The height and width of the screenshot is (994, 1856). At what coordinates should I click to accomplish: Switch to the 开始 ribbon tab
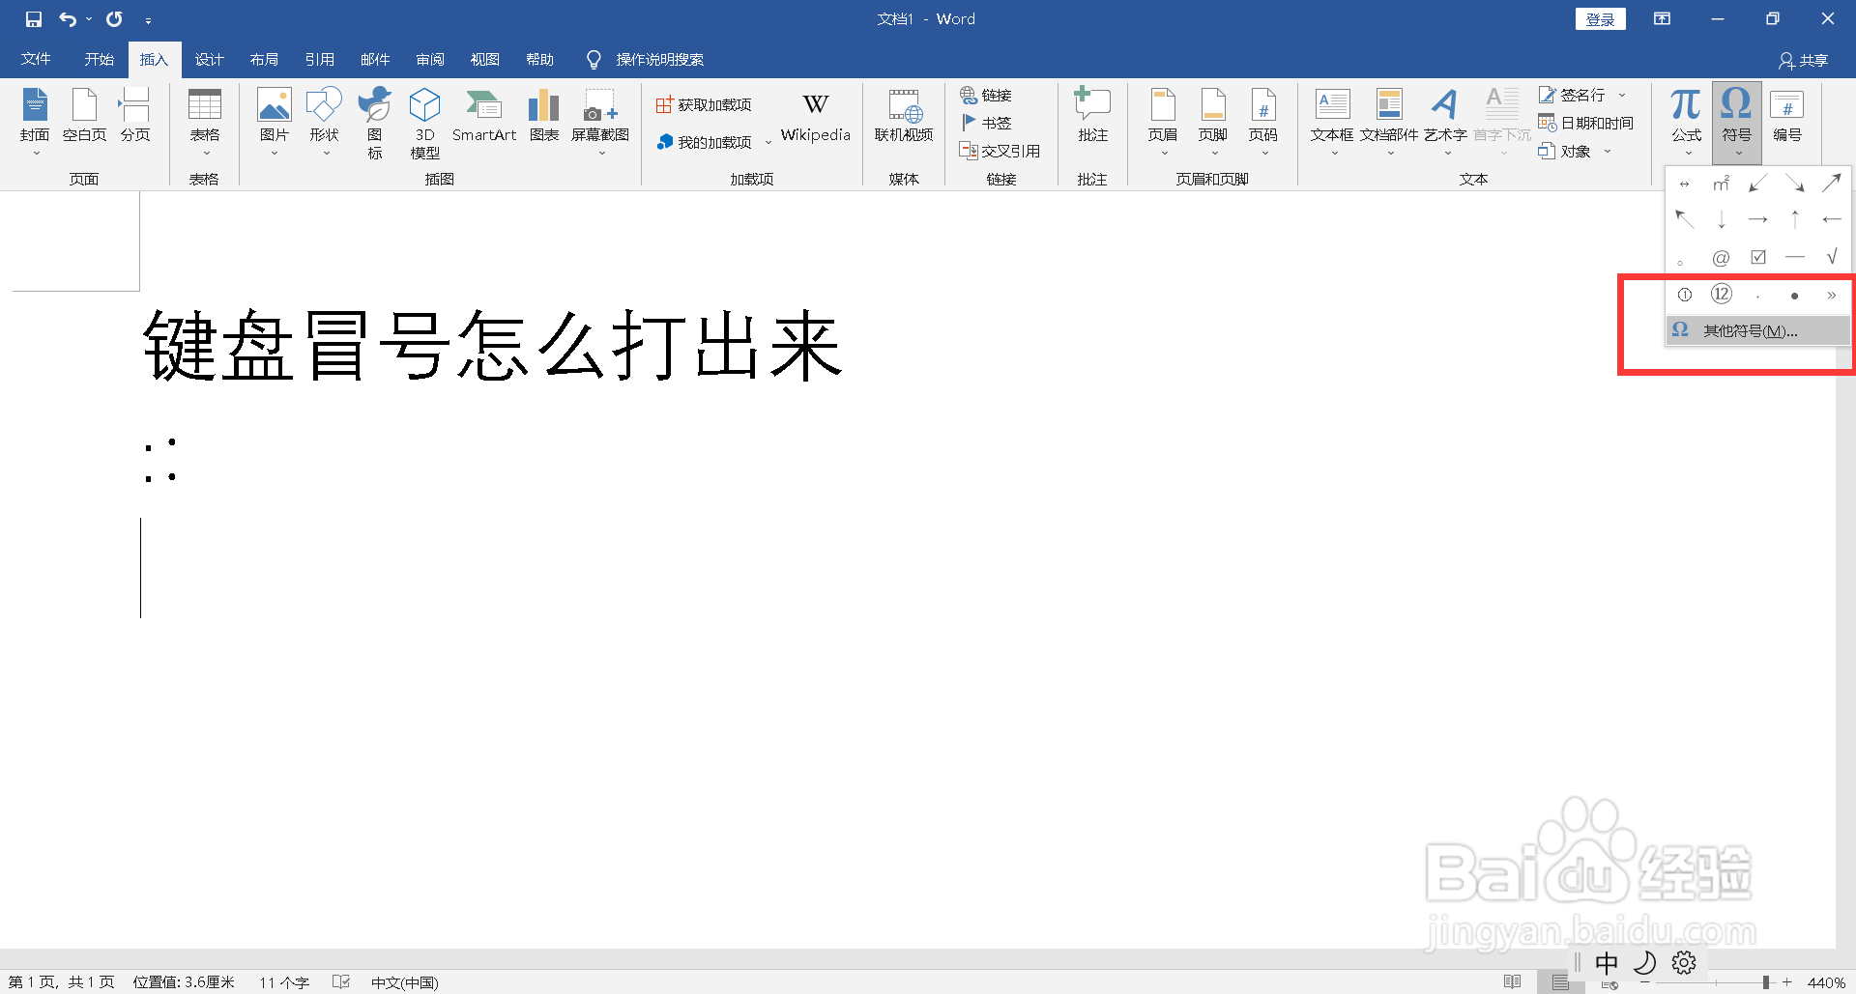click(x=98, y=59)
